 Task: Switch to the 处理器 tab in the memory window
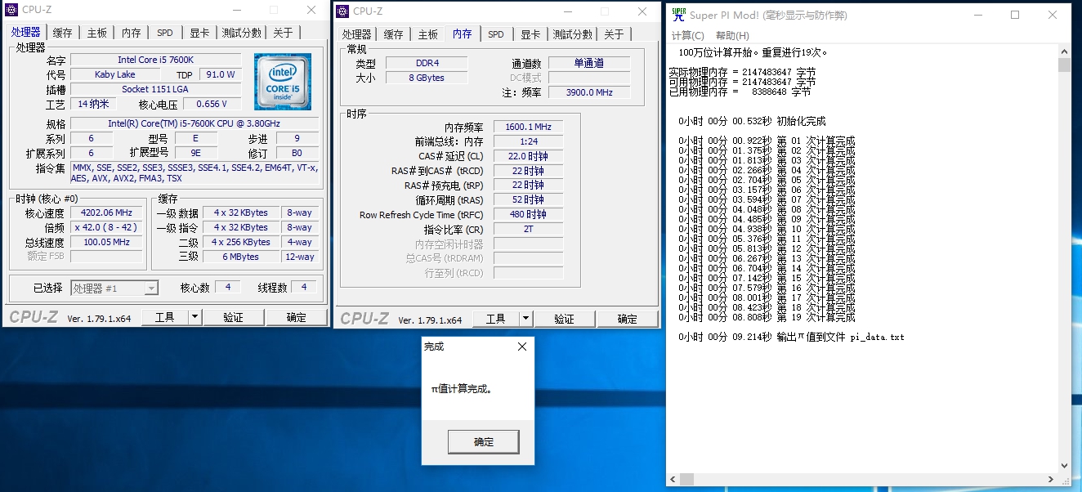point(358,34)
